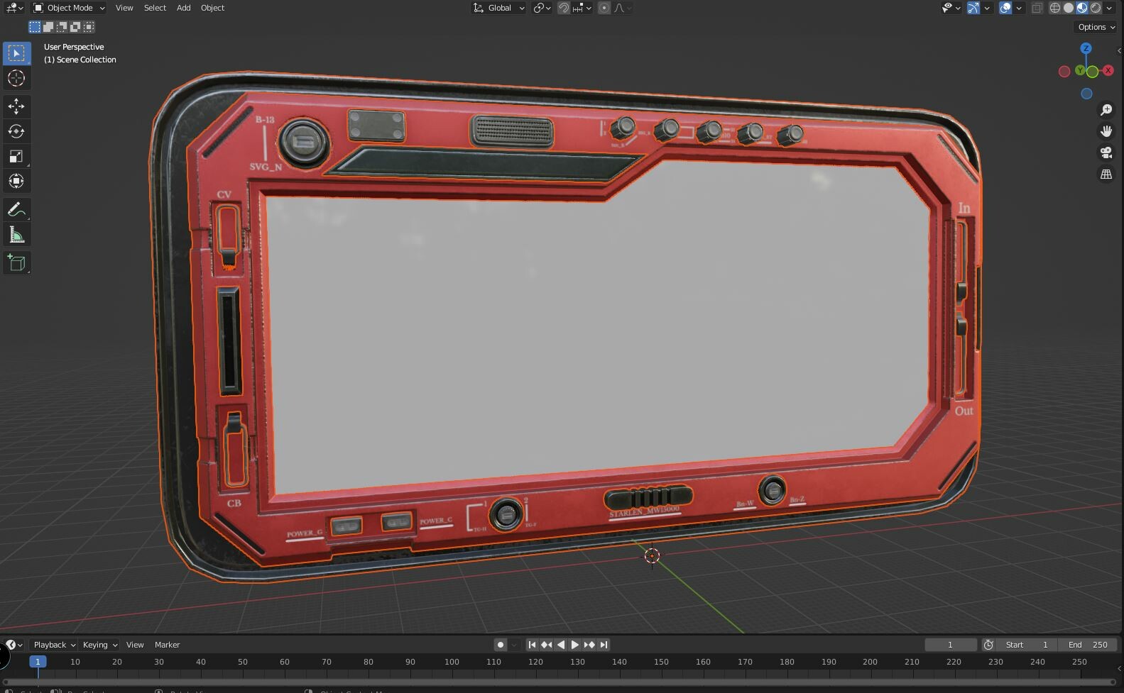Open the pivot point dropdown
1124x693 pixels.
click(x=542, y=8)
